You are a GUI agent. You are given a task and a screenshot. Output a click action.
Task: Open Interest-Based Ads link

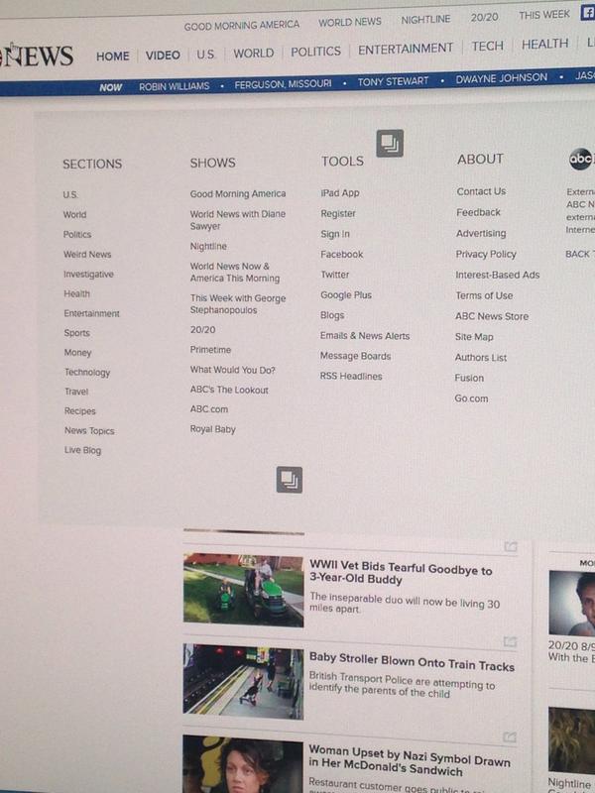498,275
